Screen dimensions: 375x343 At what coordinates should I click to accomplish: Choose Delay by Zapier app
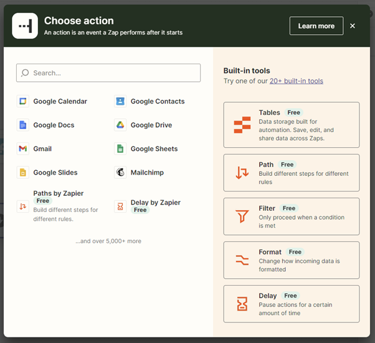pos(155,206)
